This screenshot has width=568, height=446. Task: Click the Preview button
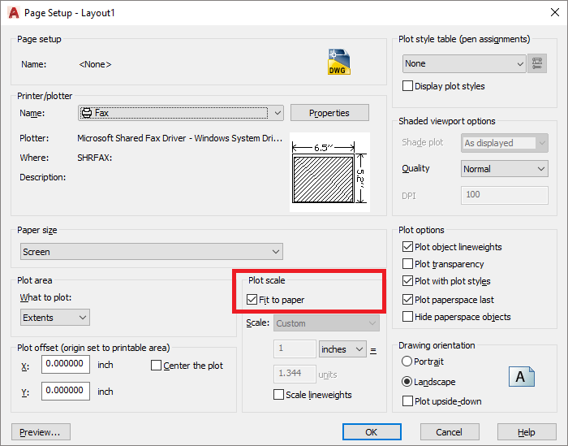41,432
